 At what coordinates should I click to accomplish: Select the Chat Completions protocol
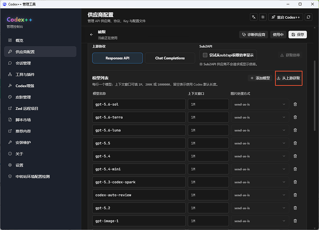point(170,58)
